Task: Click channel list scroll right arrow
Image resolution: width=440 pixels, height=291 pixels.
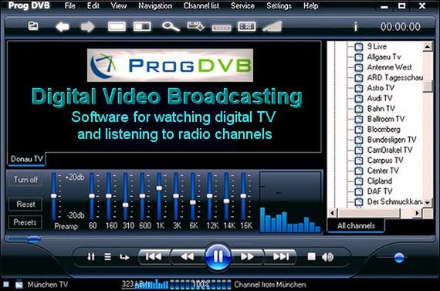Action: pos(418,213)
